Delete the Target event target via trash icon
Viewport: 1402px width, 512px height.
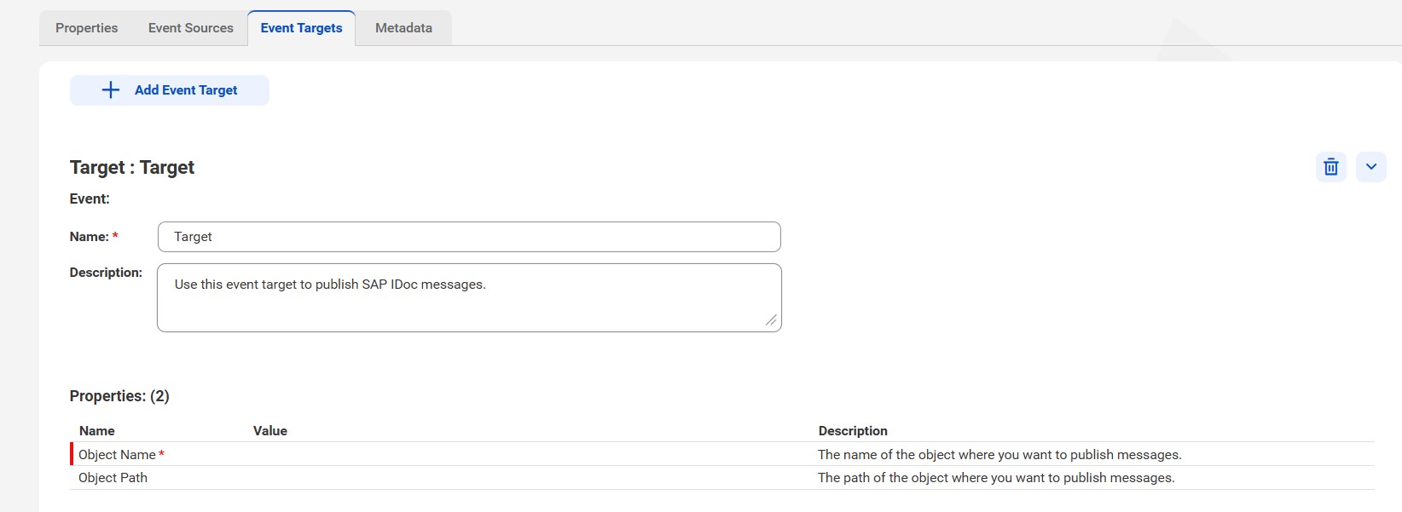click(x=1330, y=167)
